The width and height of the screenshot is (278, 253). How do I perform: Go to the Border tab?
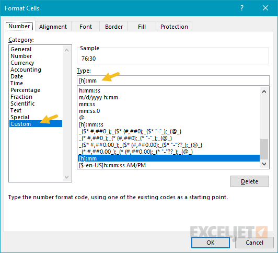pyautogui.click(x=114, y=27)
